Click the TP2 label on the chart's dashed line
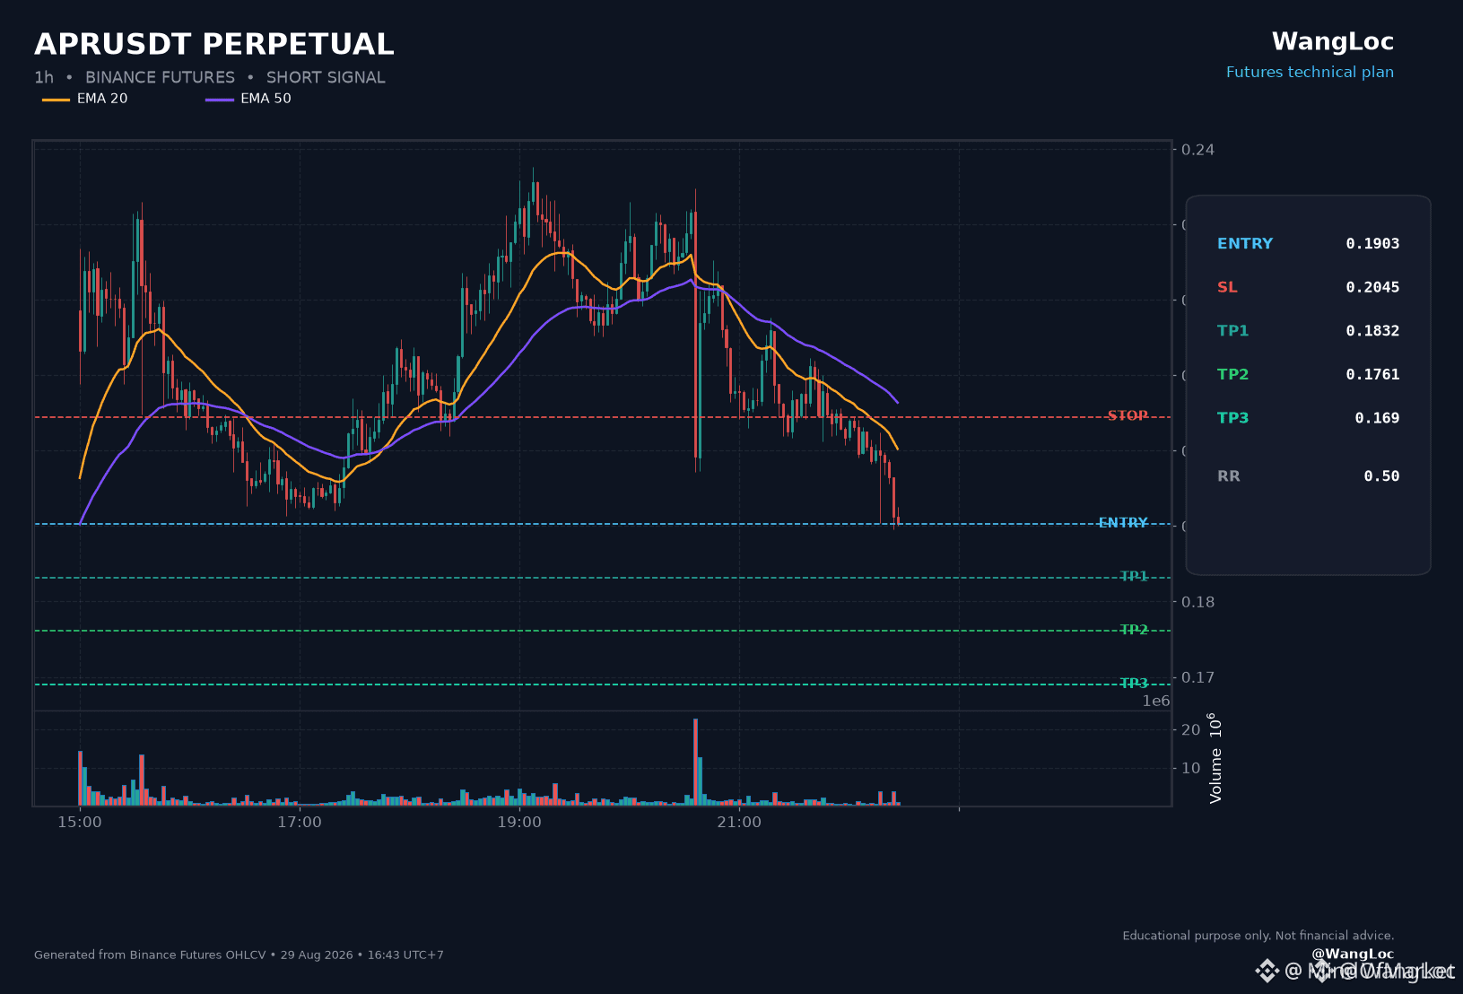Image resolution: width=1463 pixels, height=994 pixels. click(1134, 630)
